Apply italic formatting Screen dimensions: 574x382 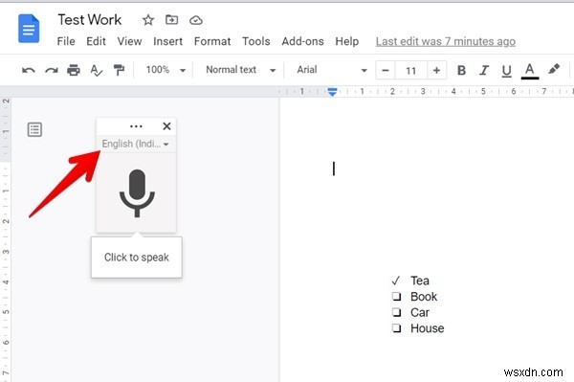[x=484, y=70]
